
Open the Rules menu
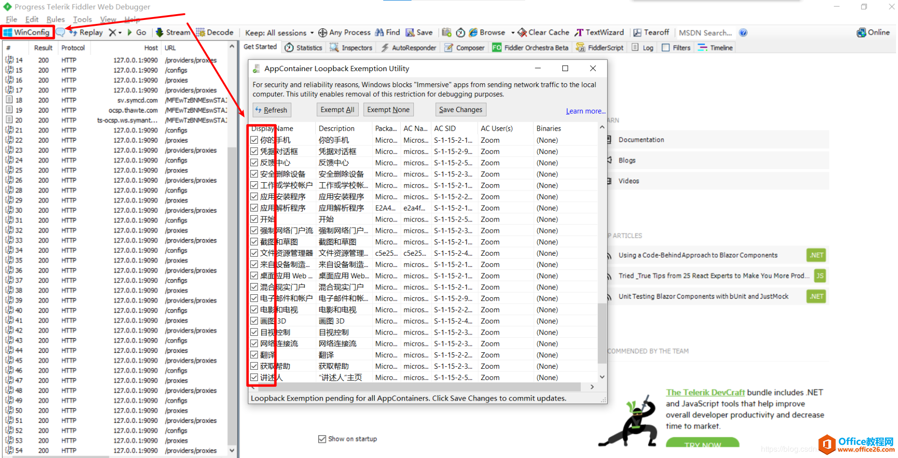[x=56, y=19]
